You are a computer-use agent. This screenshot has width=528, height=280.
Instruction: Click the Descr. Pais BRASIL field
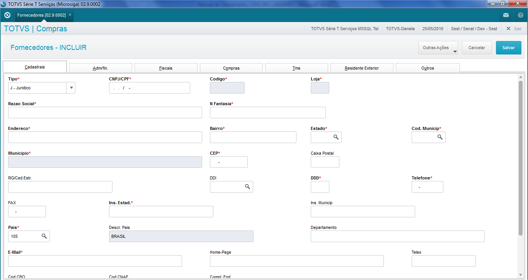coord(181,236)
